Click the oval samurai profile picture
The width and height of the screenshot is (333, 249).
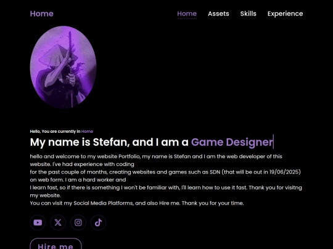(x=63, y=67)
